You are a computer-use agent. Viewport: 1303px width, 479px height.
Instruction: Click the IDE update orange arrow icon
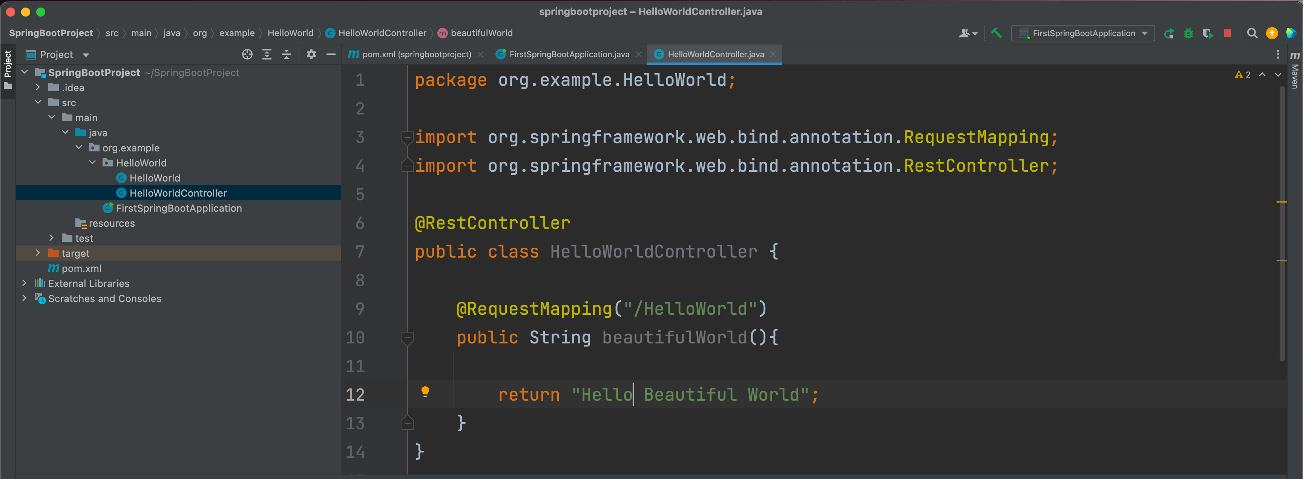point(1272,34)
